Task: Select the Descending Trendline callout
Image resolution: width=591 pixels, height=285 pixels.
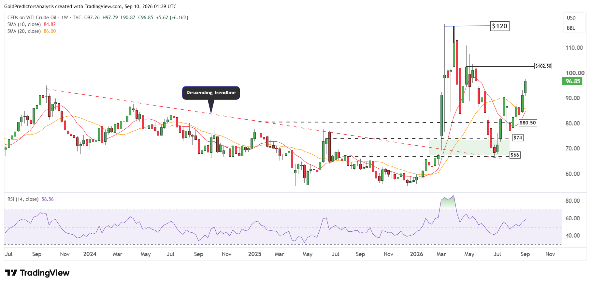Action: [x=211, y=93]
